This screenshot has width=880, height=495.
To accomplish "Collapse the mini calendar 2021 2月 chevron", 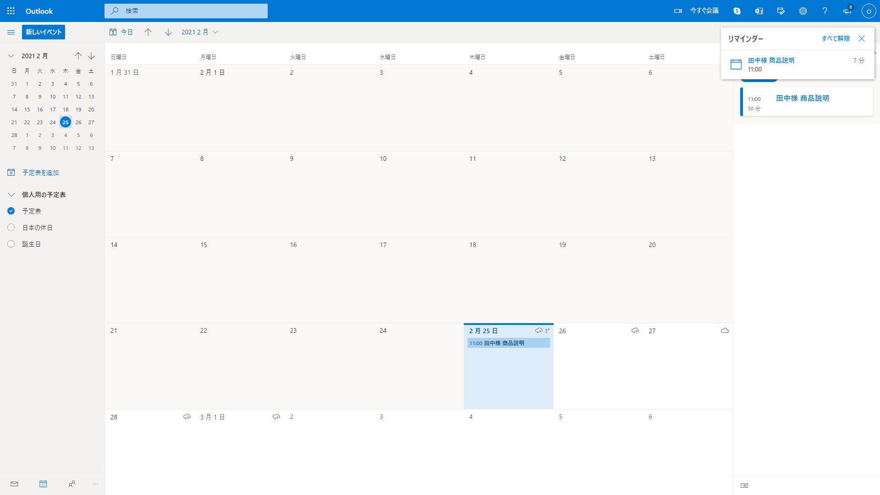I will coord(11,56).
